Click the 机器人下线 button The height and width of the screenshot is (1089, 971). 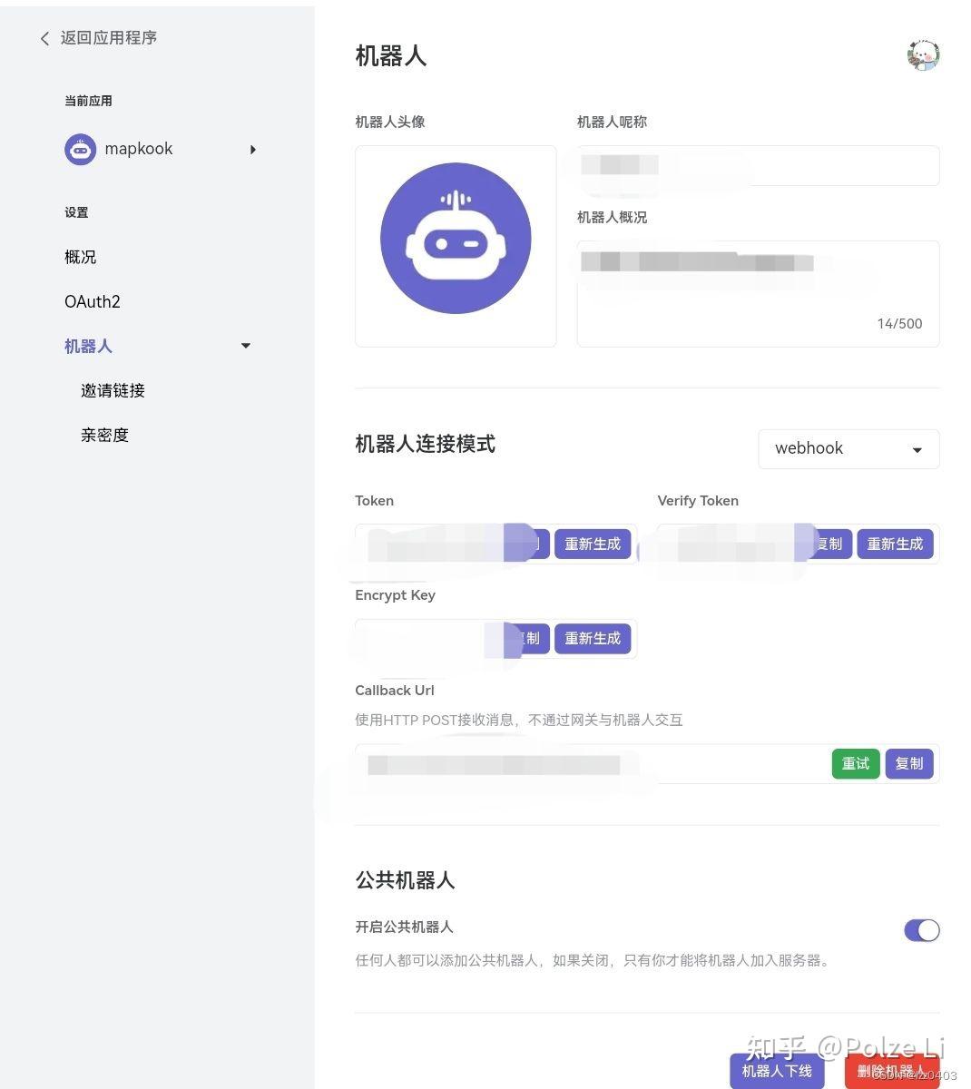777,1071
